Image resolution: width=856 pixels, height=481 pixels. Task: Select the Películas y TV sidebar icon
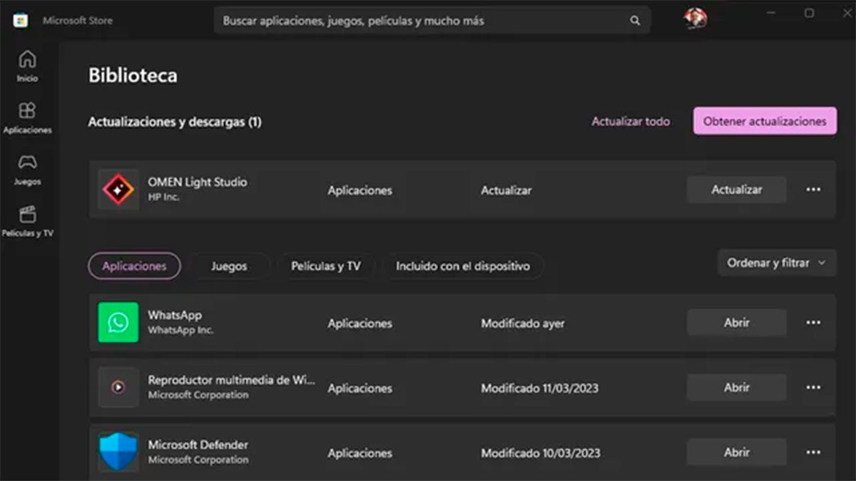[x=27, y=217]
